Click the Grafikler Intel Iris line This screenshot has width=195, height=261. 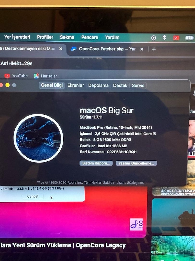tap(104, 146)
